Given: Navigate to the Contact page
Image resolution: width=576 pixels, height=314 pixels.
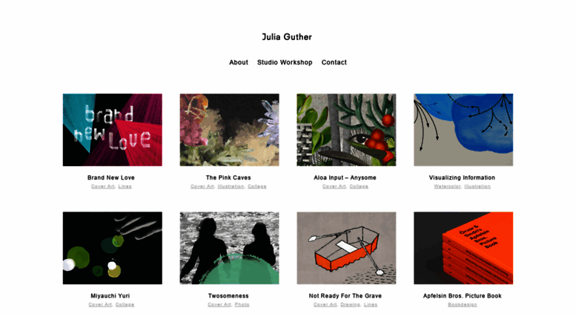Looking at the screenshot, I should (x=334, y=62).
